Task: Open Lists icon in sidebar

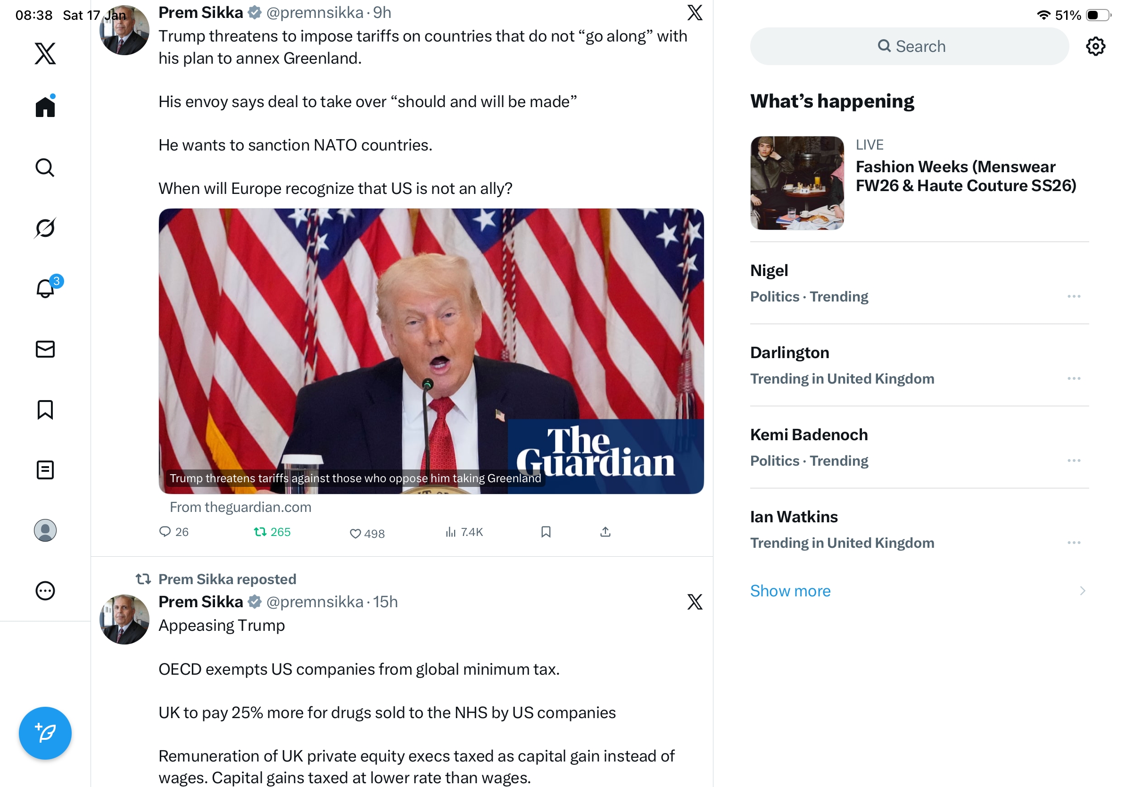Action: coord(45,470)
